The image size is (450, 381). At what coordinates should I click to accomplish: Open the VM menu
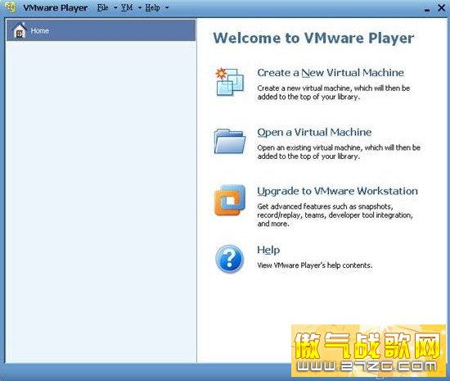pos(127,7)
